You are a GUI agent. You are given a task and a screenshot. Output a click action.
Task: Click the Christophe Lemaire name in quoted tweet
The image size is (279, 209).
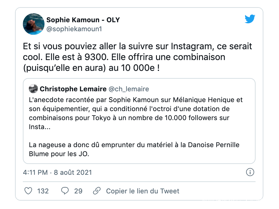(73, 89)
